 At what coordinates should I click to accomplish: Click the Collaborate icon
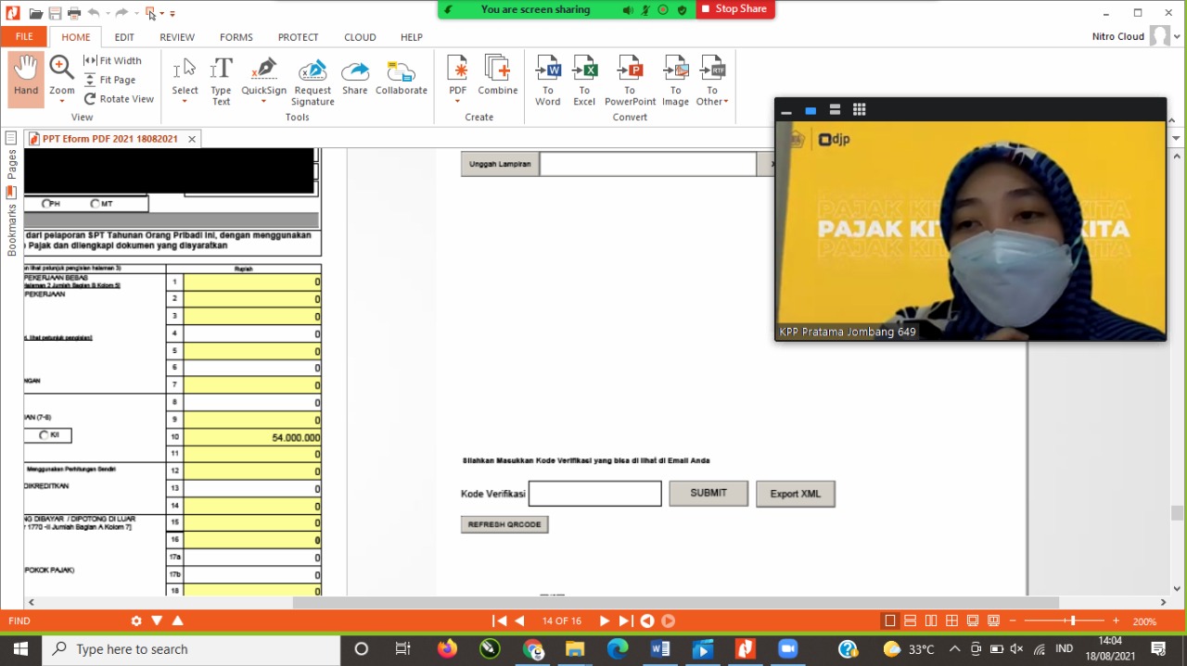(x=401, y=71)
